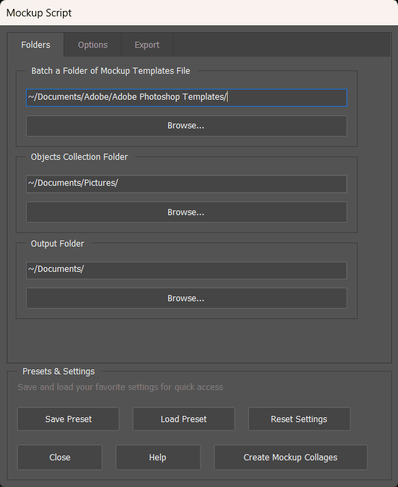Click the Objects Collection folder path field
Viewport: 398px width, 487px height.
pos(187,184)
